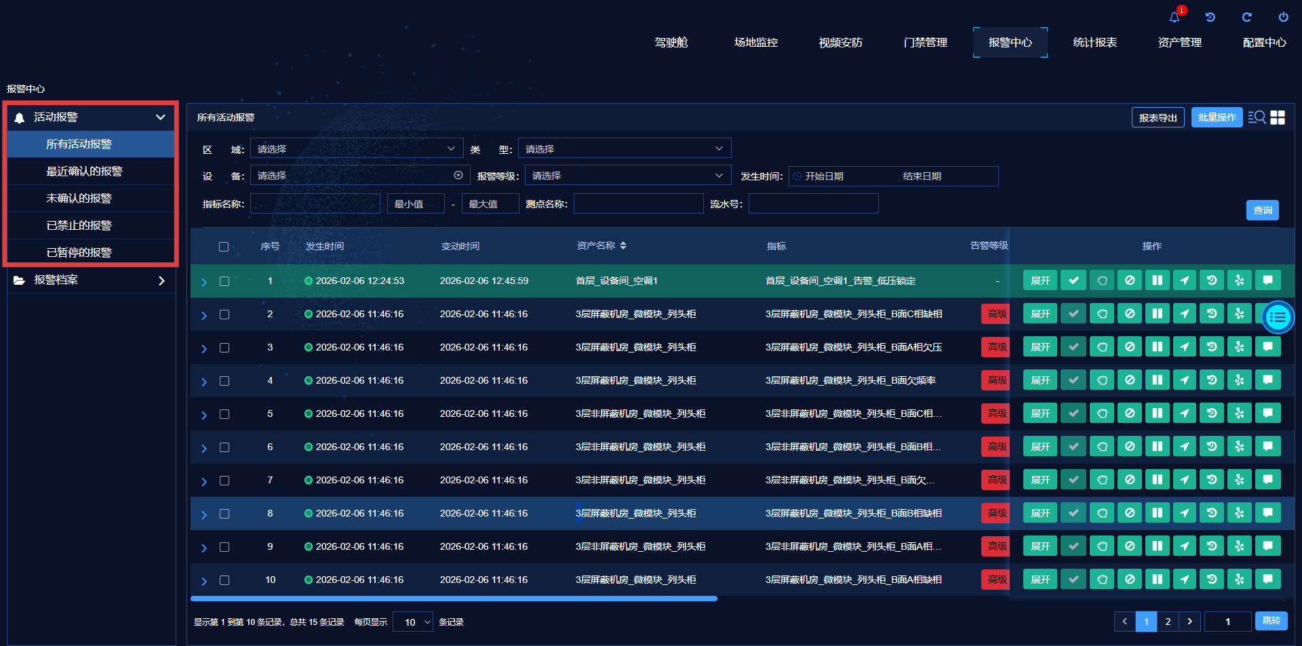Screen dimensions: 1302x646
Task: Click the forbid icon in row 5
Action: [x=1130, y=413]
